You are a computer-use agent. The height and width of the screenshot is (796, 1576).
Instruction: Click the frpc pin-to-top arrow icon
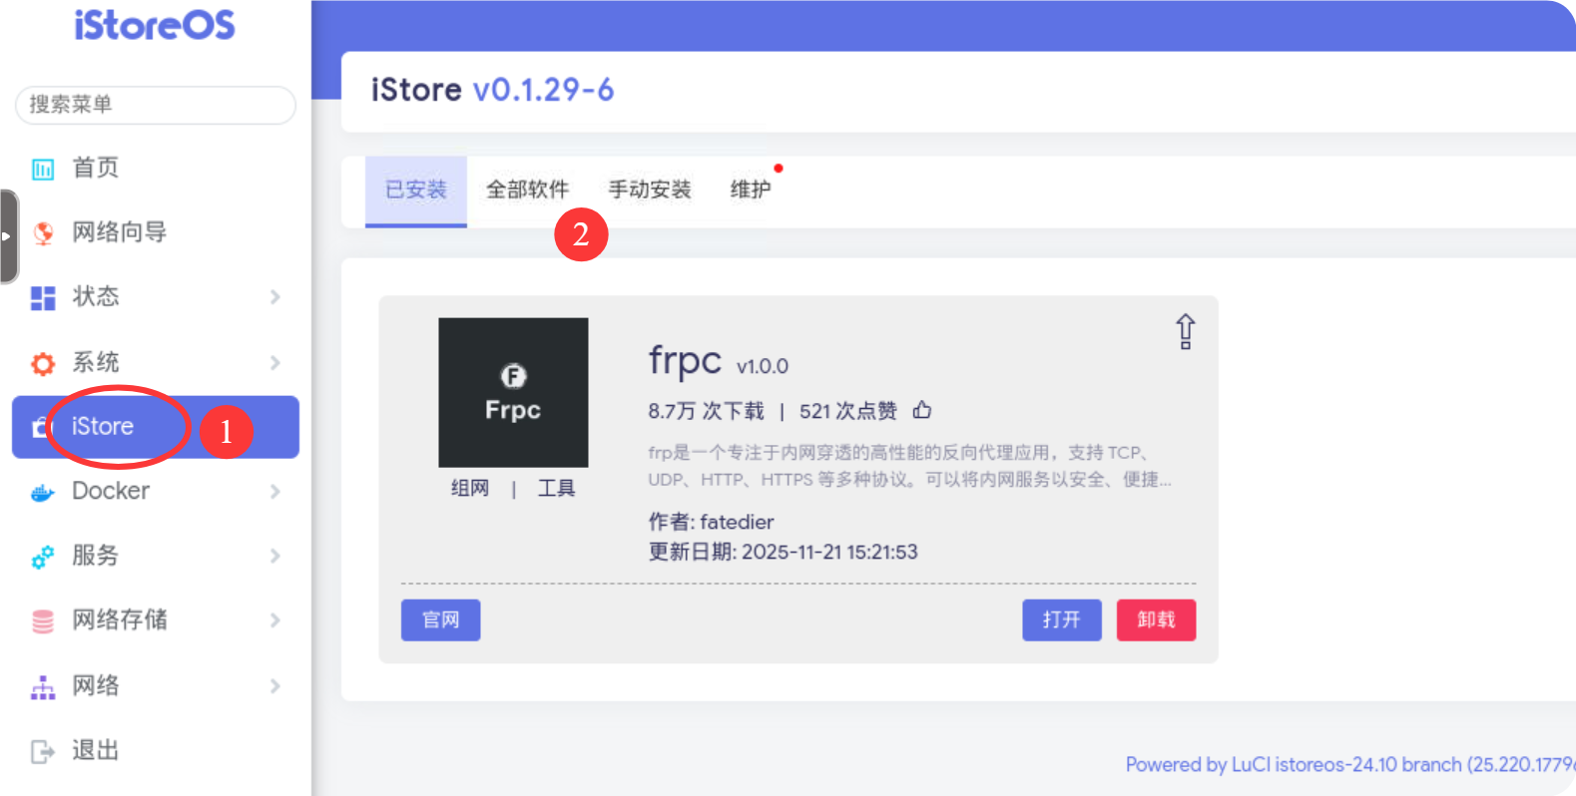tap(1185, 331)
